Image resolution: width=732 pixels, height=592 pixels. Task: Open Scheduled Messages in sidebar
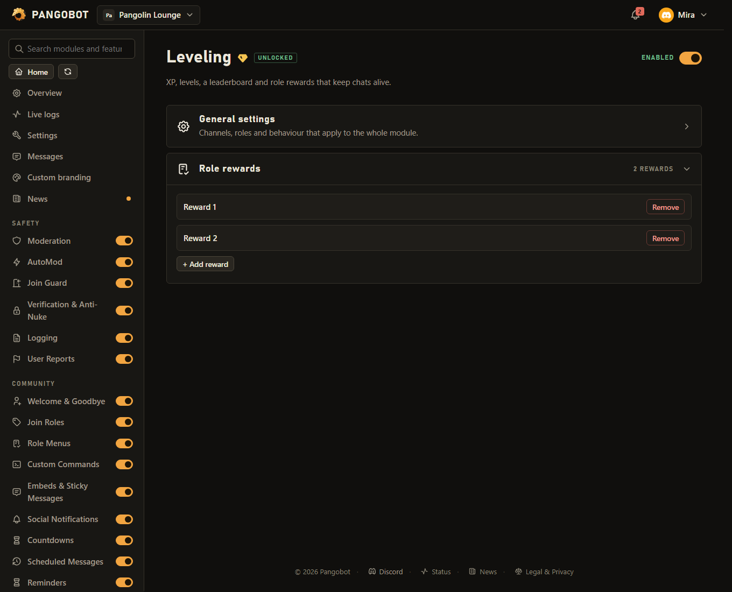(x=65, y=562)
